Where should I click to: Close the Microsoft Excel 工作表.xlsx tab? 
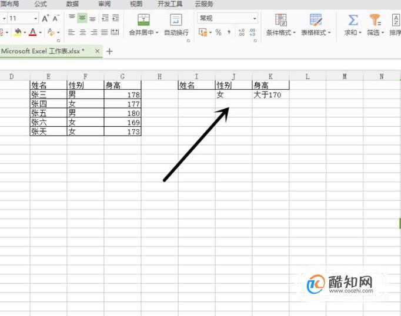pyautogui.click(x=97, y=51)
